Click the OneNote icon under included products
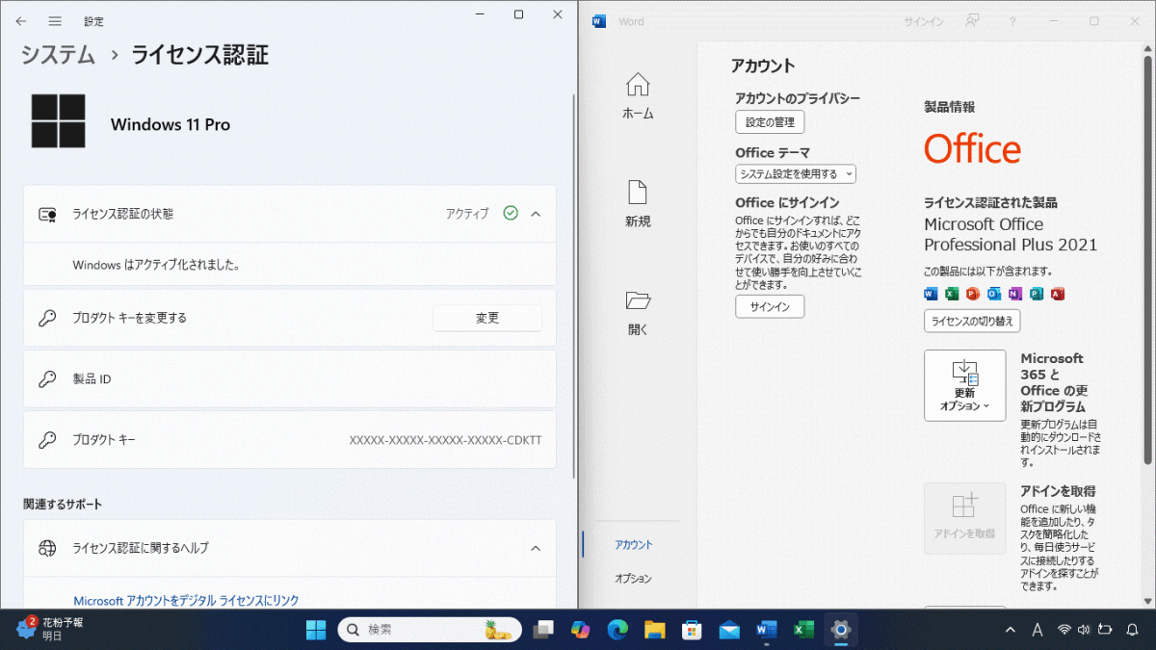 click(x=1015, y=294)
